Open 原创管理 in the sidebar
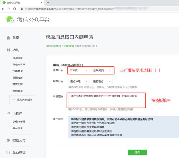 18,91
